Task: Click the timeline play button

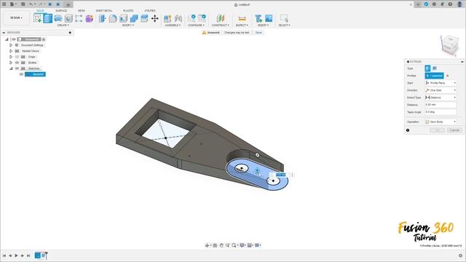Action: point(16,255)
